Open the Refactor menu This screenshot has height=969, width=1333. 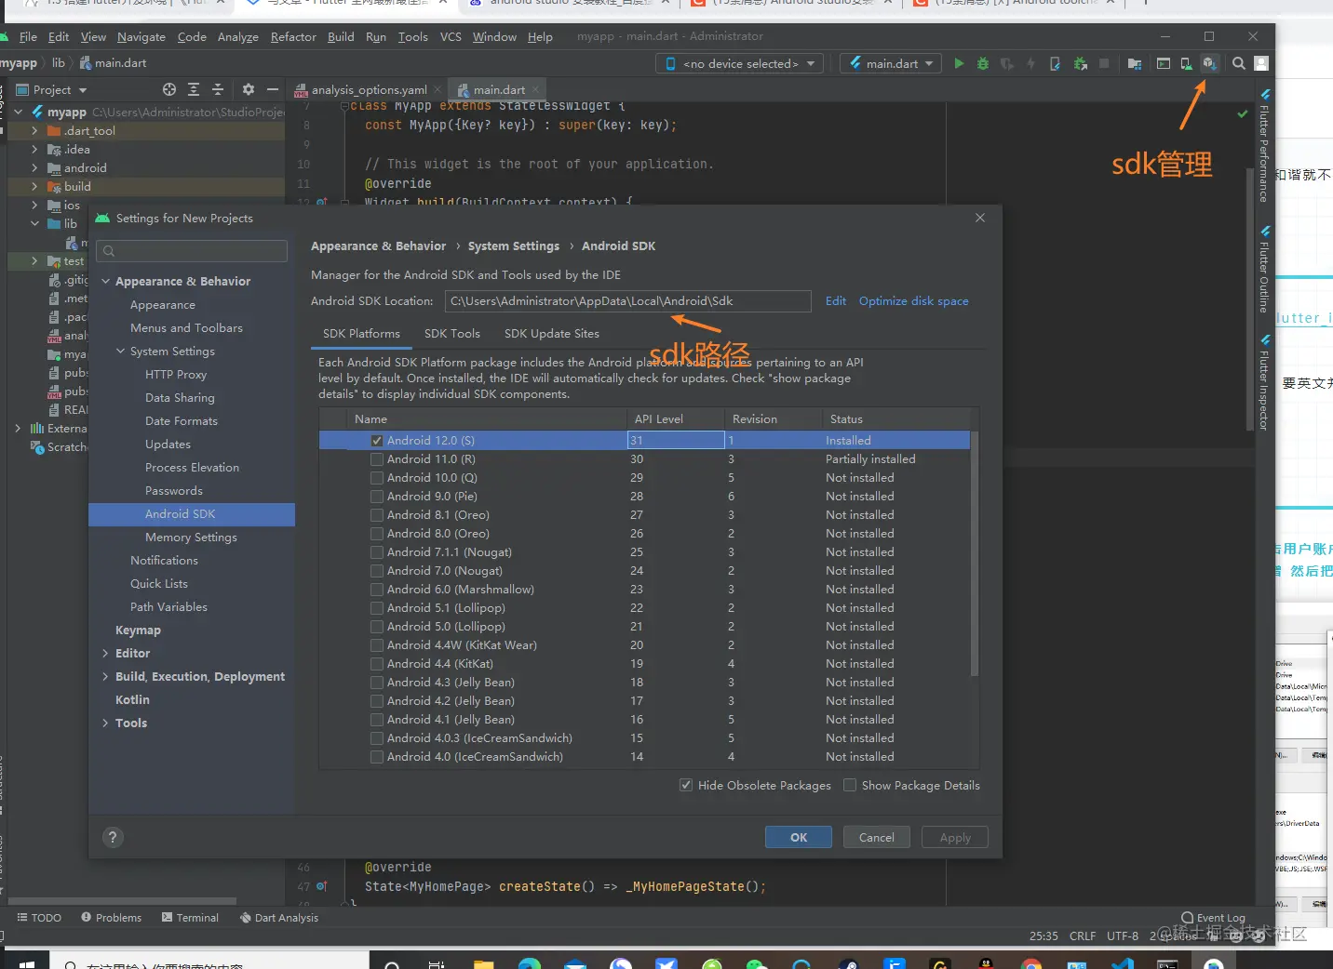293,37
